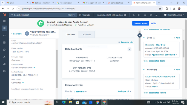
Task: Click the Search HubSpot field
Action: coord(43,15)
